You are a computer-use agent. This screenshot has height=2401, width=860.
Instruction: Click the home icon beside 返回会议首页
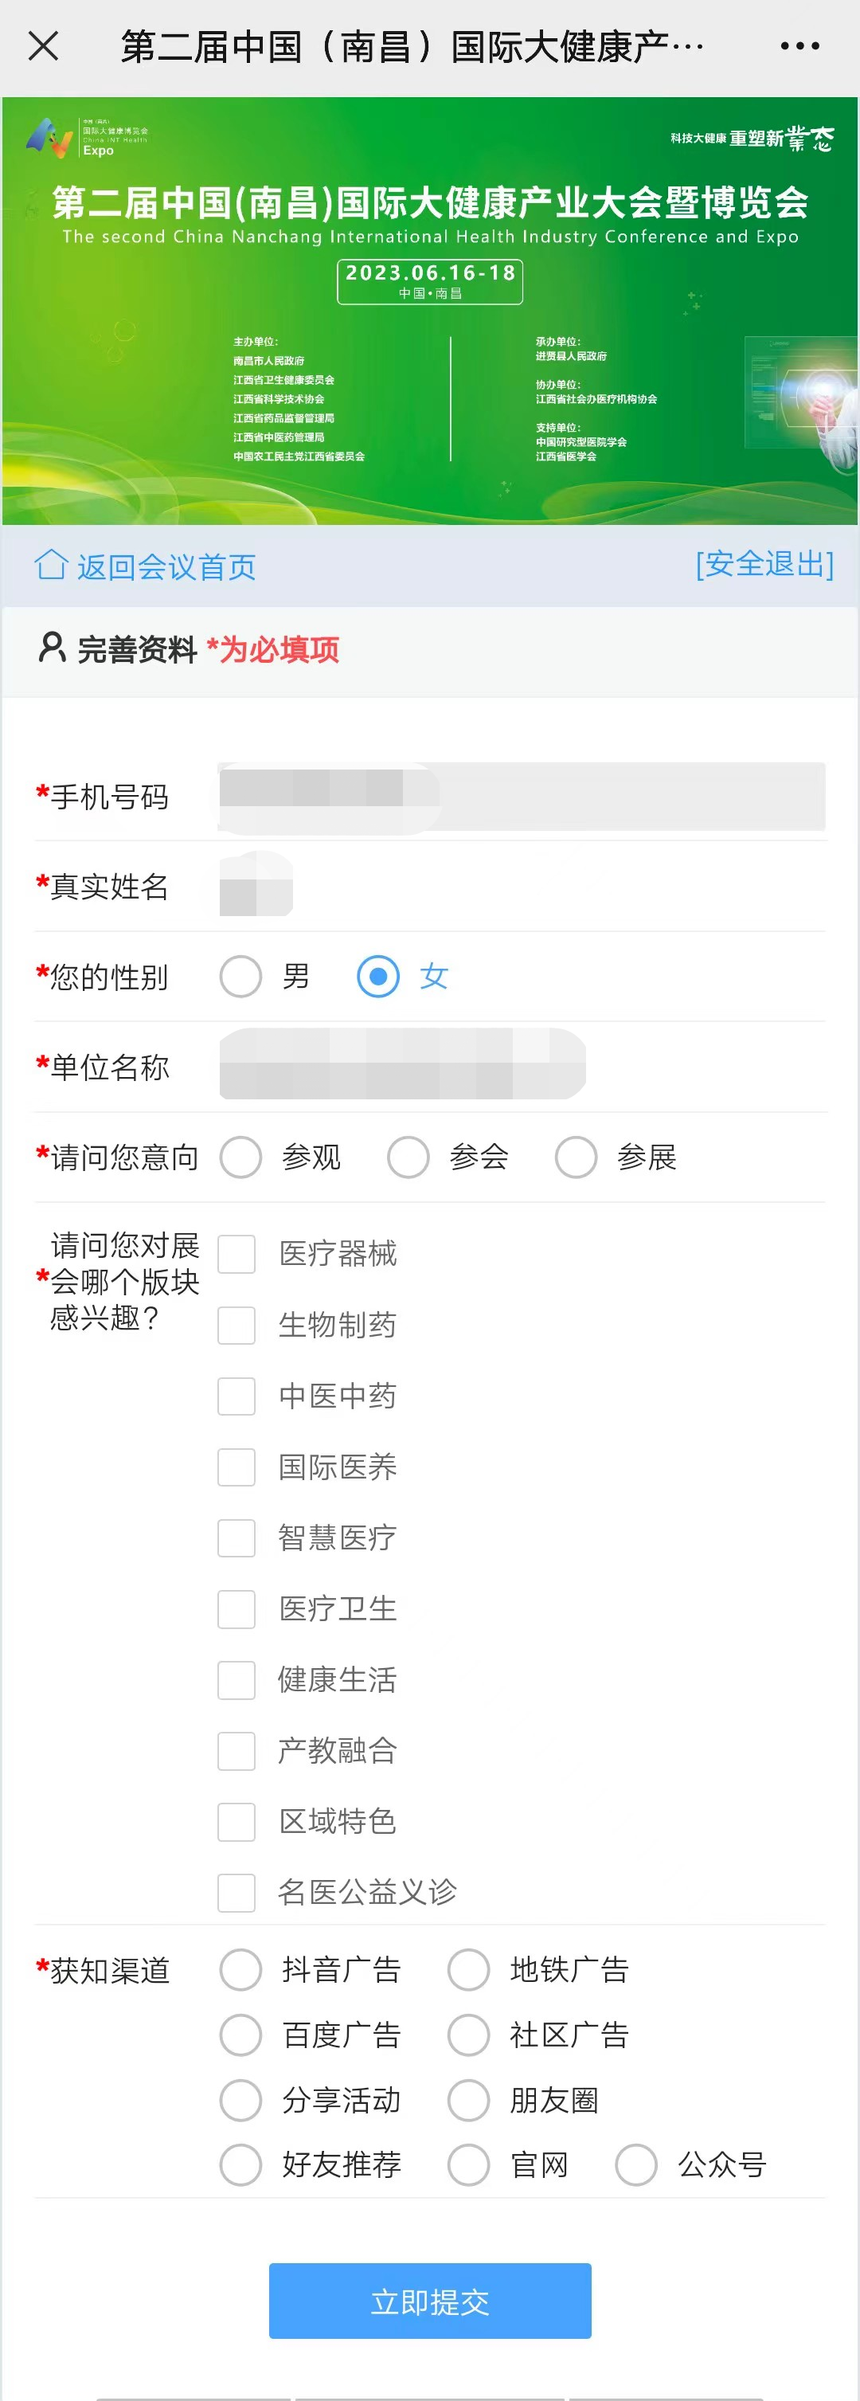pos(50,564)
